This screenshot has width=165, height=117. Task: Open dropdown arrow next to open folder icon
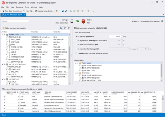click(x=60, y=11)
